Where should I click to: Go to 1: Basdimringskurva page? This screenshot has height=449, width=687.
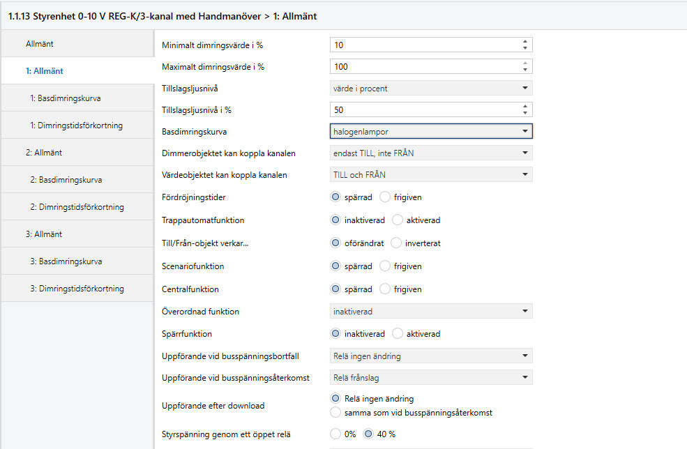click(70, 98)
